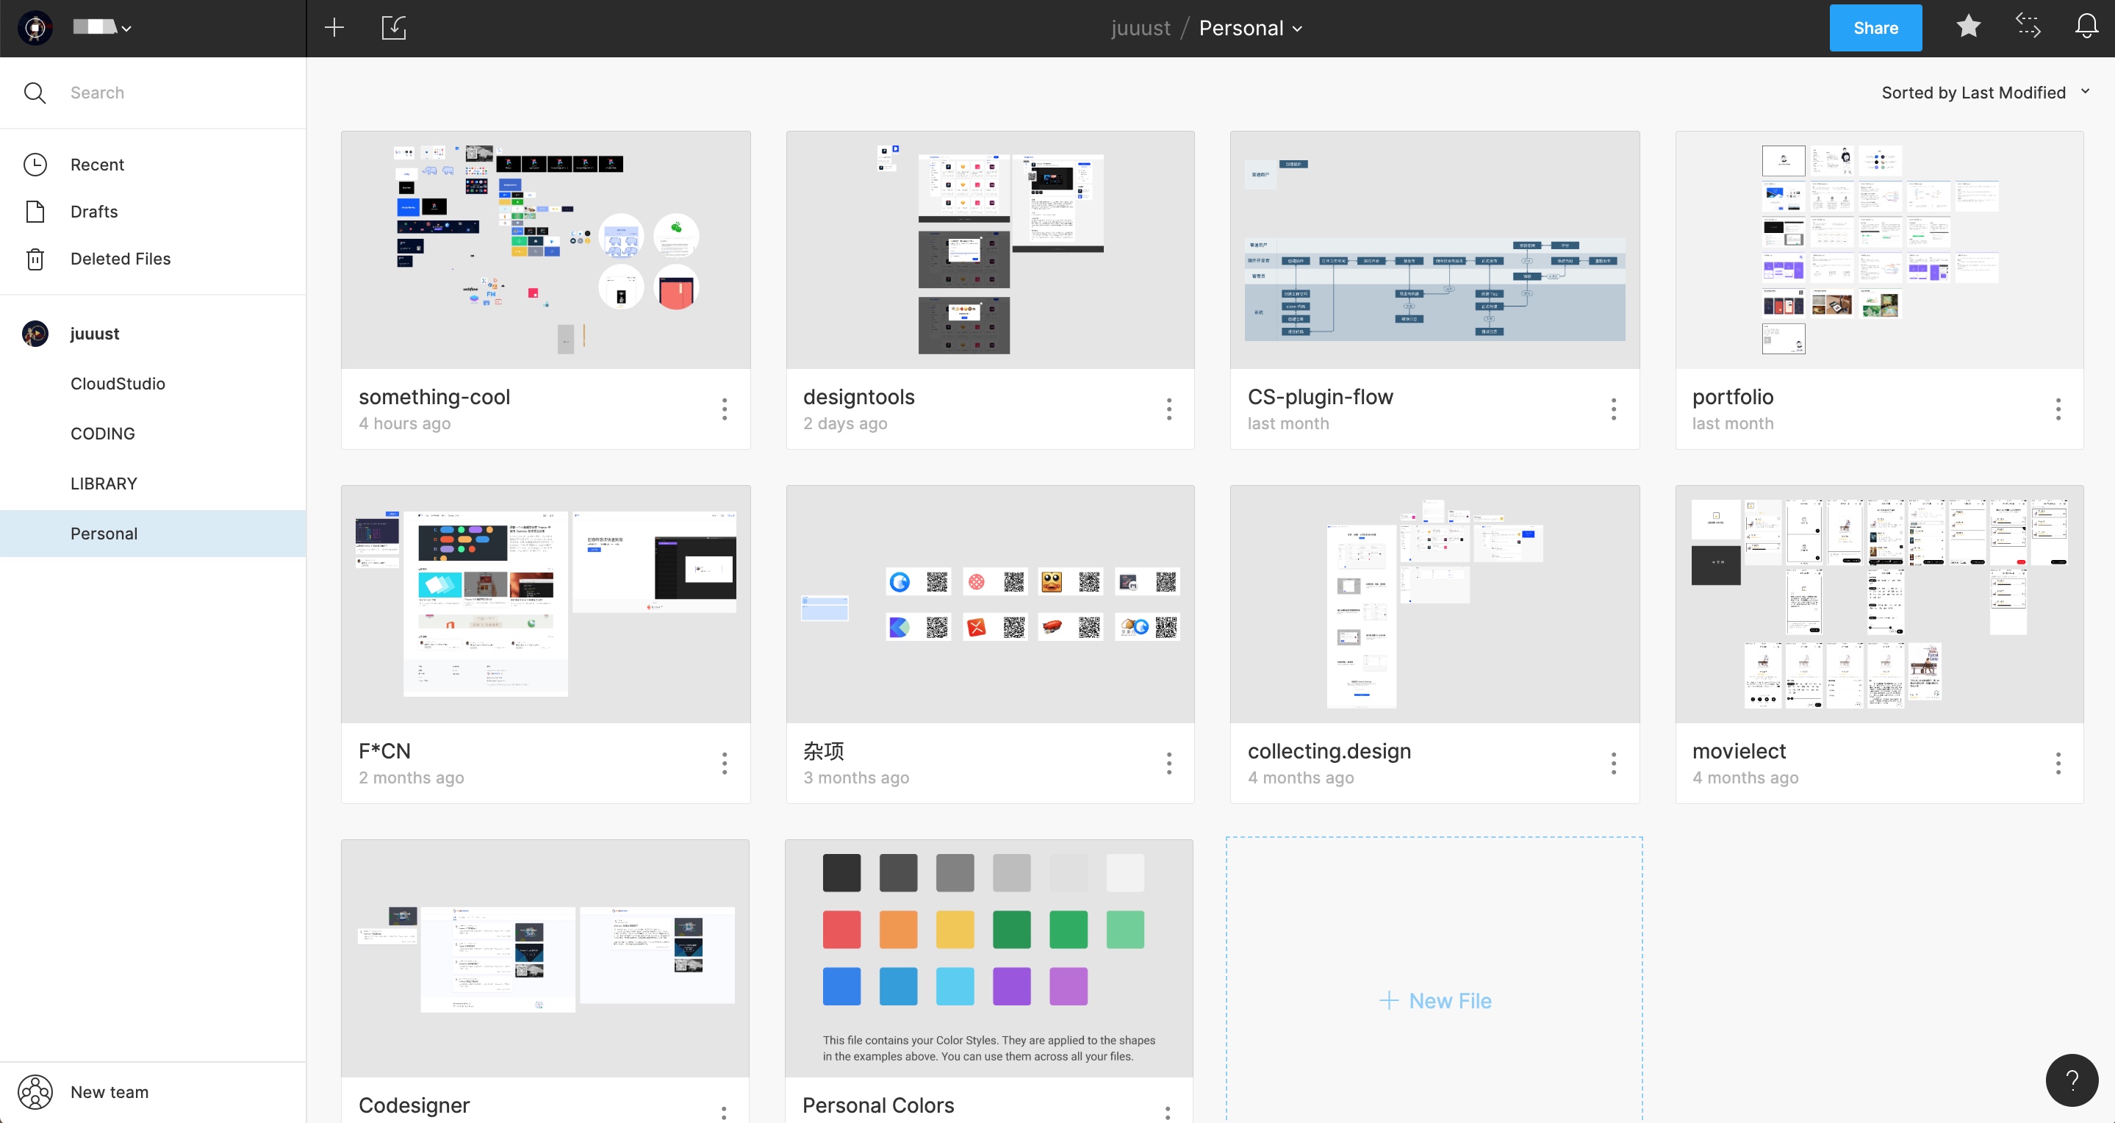Open the help question mark button
This screenshot has width=2115, height=1123.
tap(2072, 1080)
